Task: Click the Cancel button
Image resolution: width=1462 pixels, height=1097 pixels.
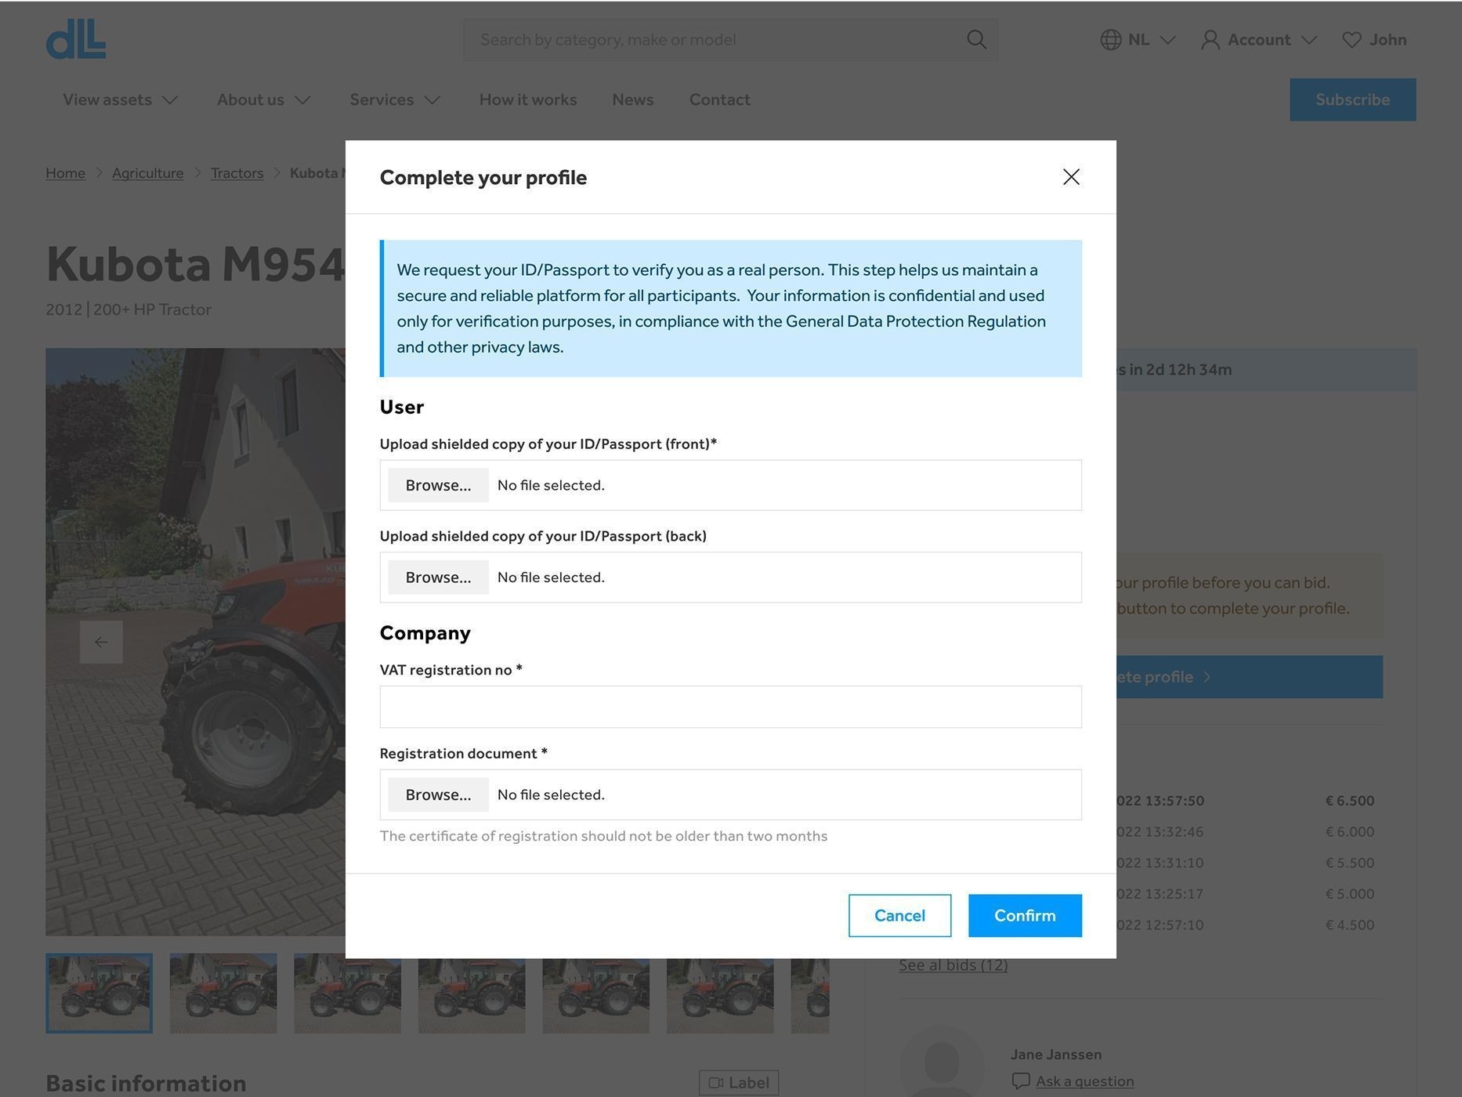Action: 899,915
